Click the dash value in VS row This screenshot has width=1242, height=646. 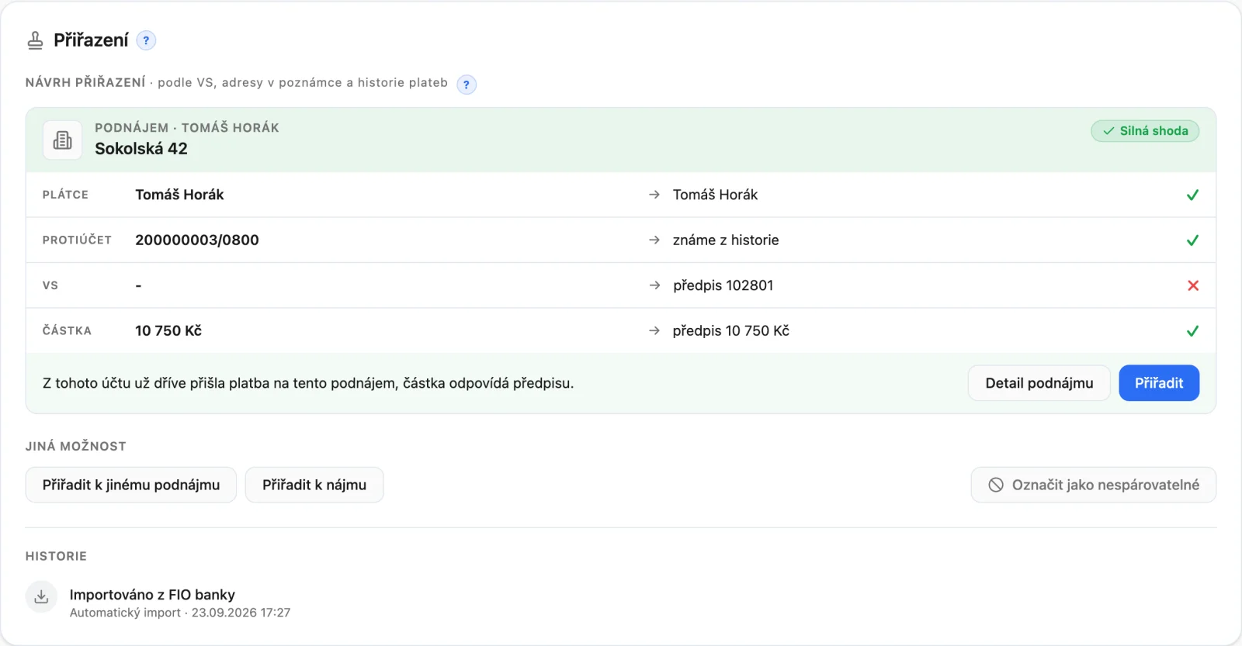click(138, 286)
